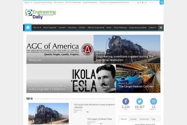This screenshot has width=187, height=125.
Task: Open Legacy of Nikola Tesla list link
Action: click(x=99, y=119)
